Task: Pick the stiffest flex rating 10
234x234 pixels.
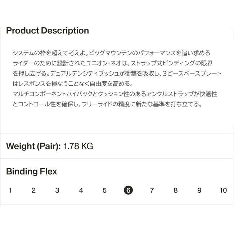Action: click(x=223, y=190)
